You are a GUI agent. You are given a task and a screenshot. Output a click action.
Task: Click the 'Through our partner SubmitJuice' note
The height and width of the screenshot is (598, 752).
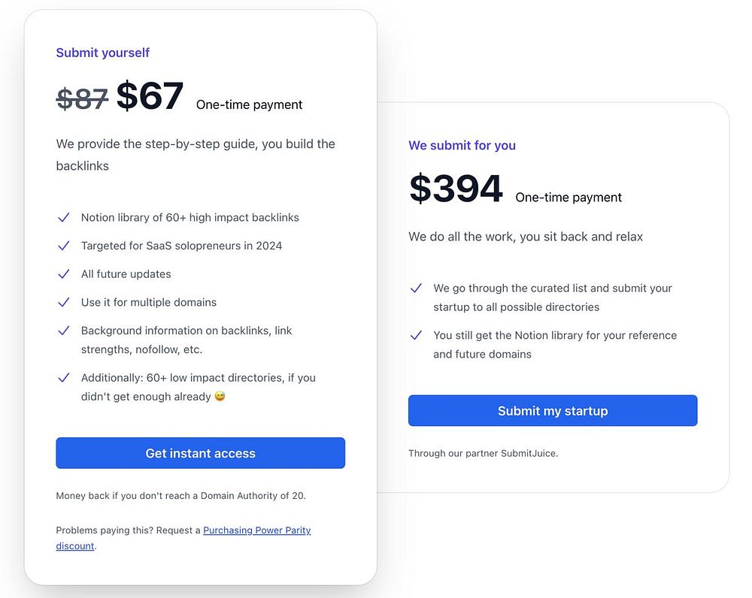(x=483, y=454)
